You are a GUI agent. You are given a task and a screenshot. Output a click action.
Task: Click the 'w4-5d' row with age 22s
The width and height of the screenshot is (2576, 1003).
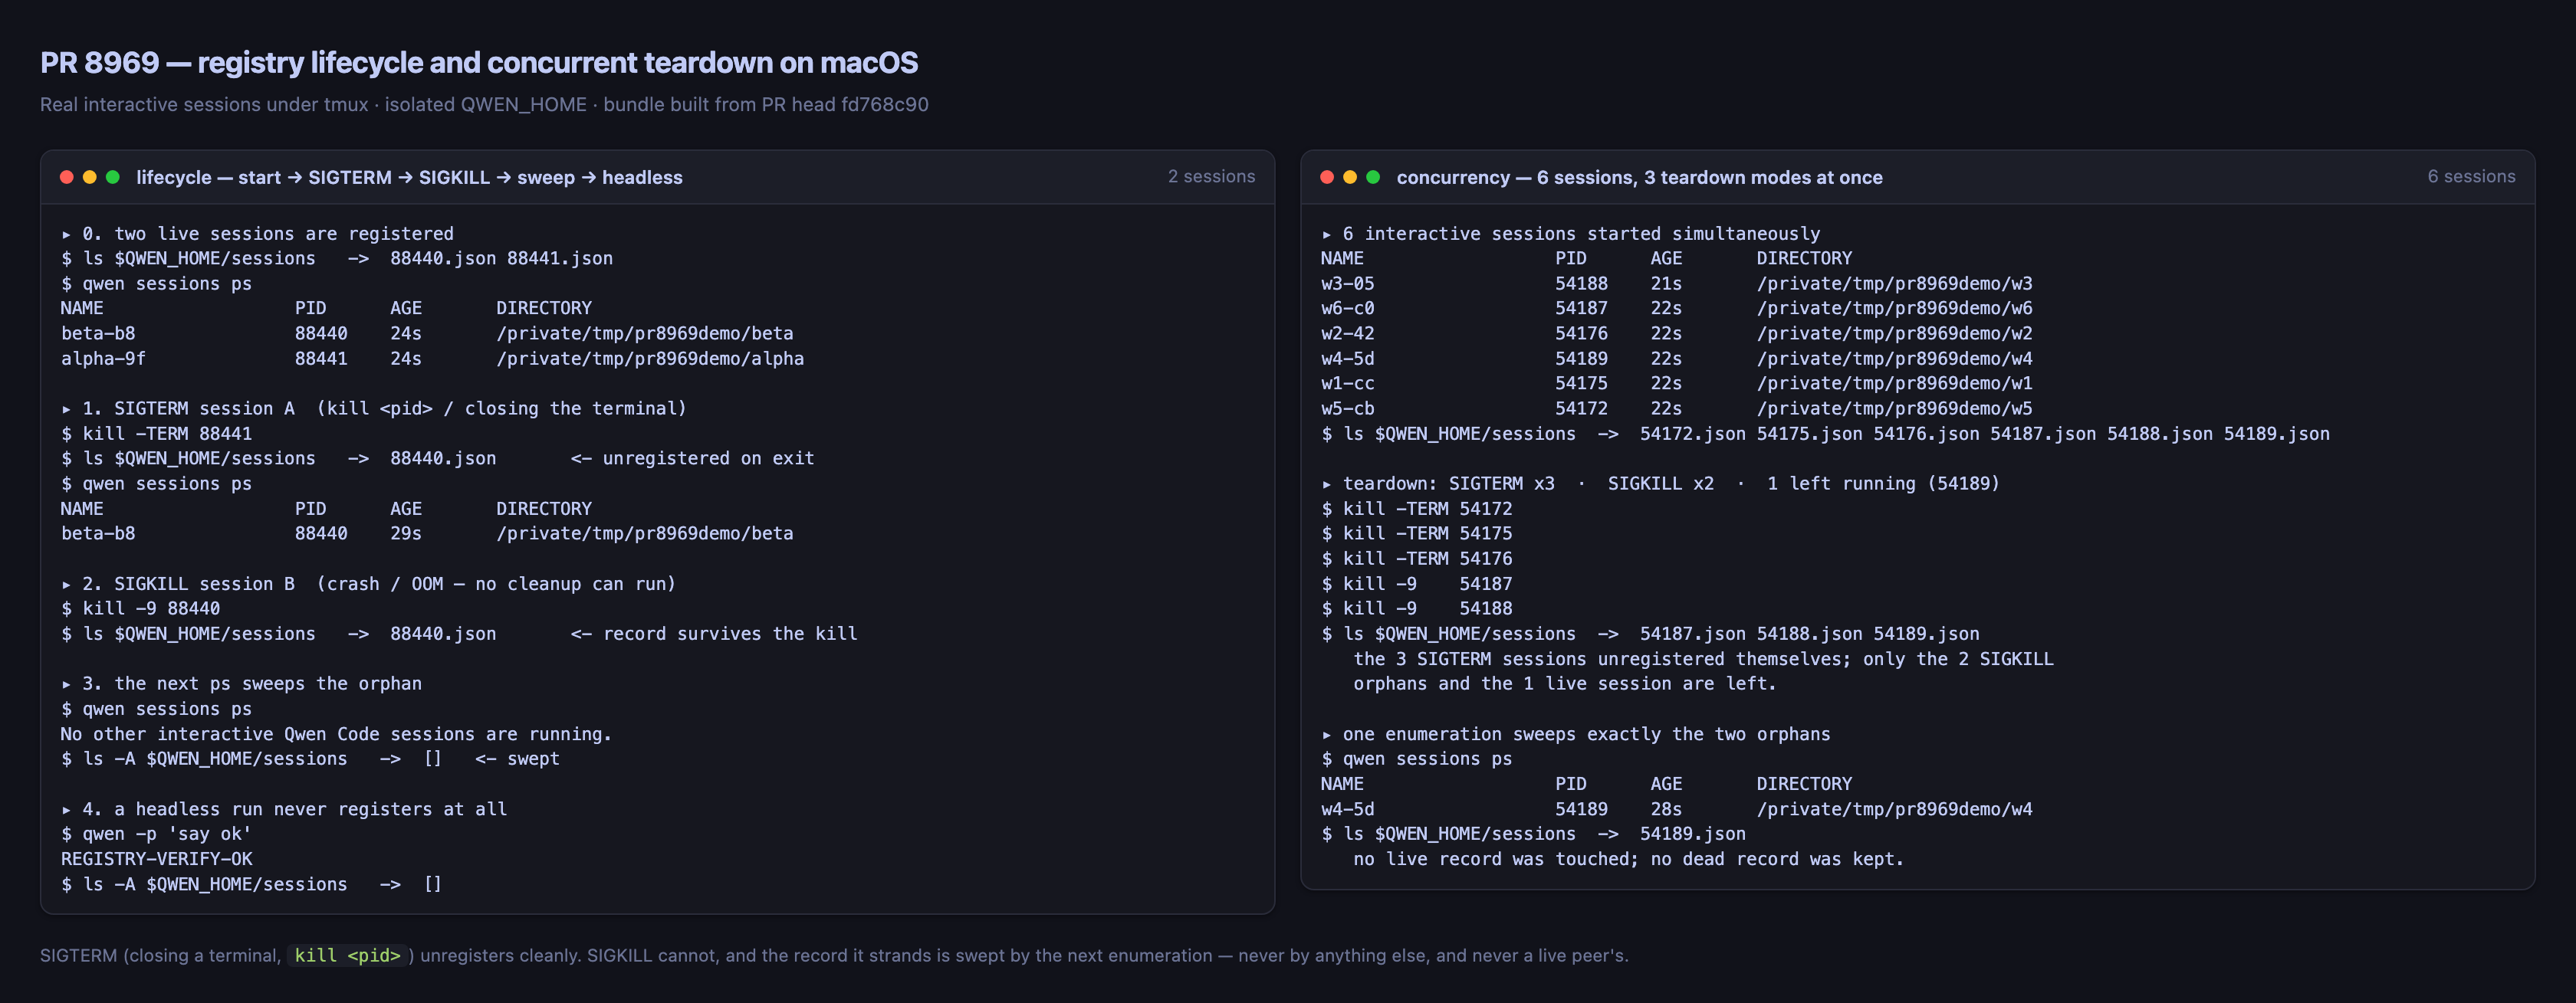click(1677, 358)
